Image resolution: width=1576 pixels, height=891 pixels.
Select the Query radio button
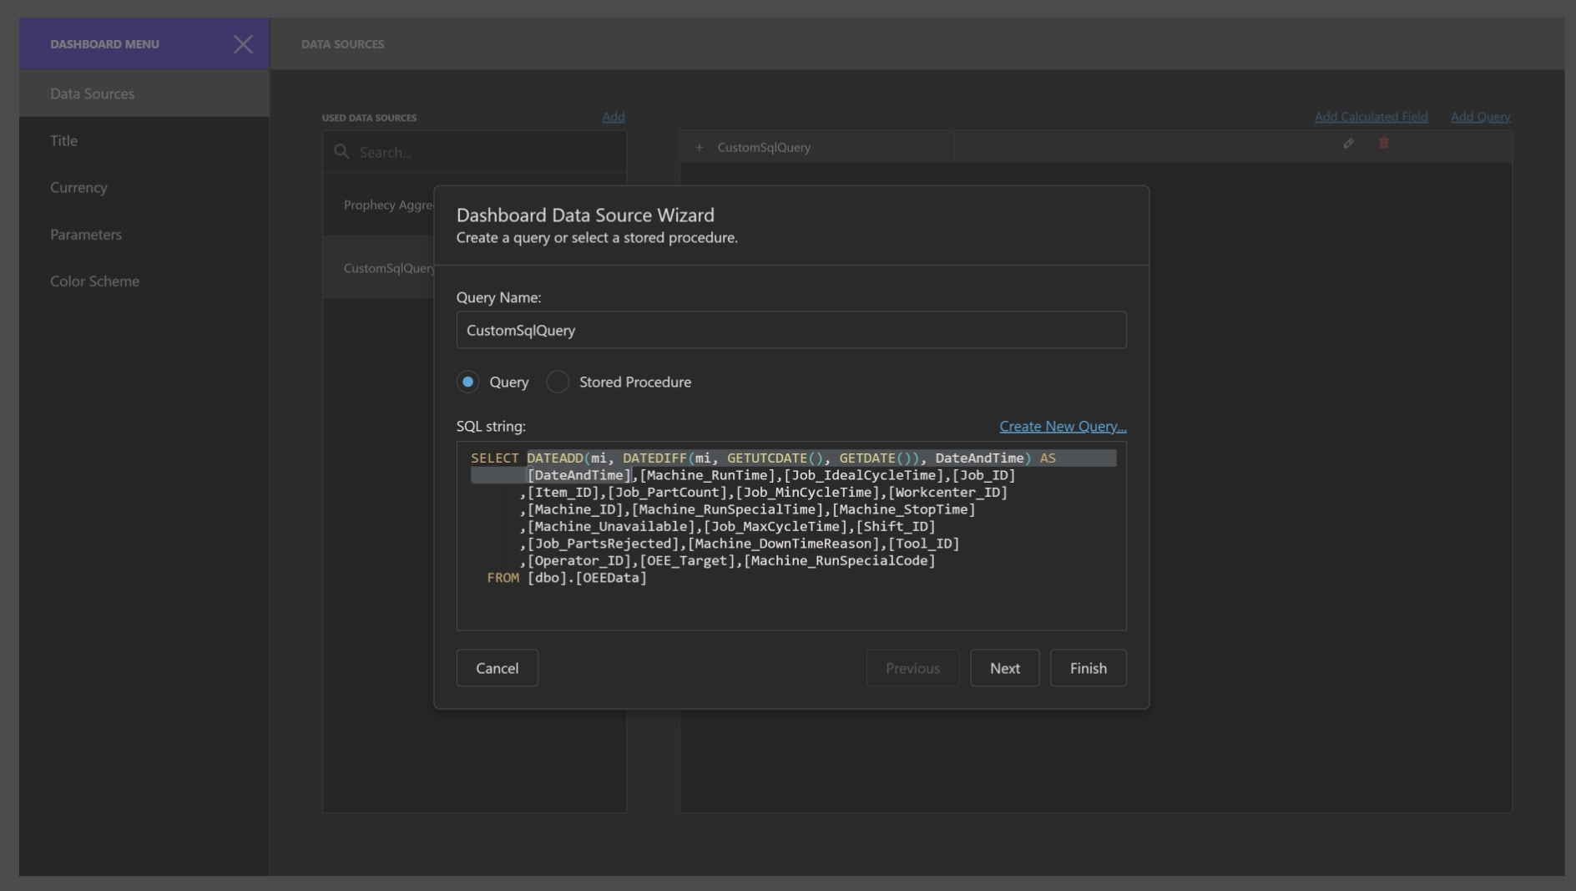(467, 382)
